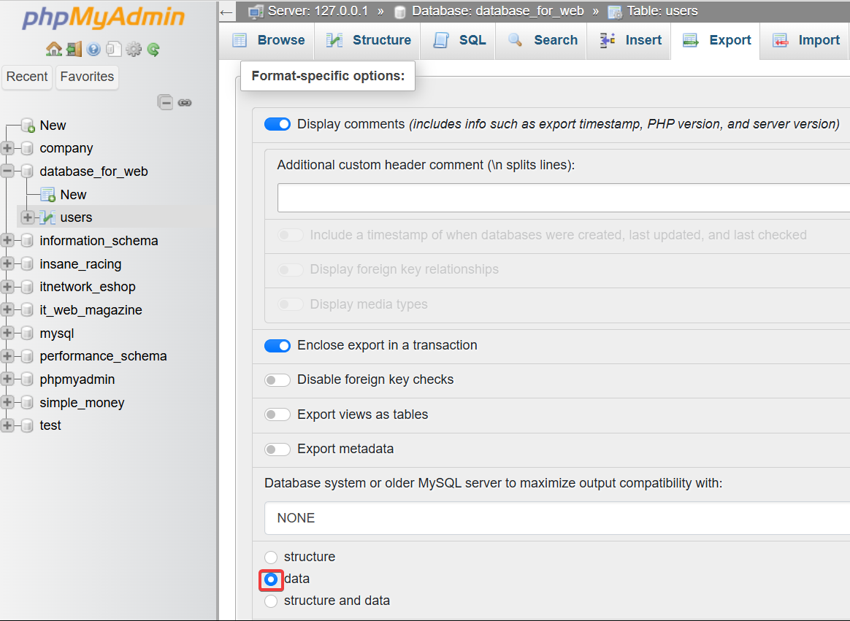
Task: Click the chain link icon in sidebar
Action: (x=185, y=103)
